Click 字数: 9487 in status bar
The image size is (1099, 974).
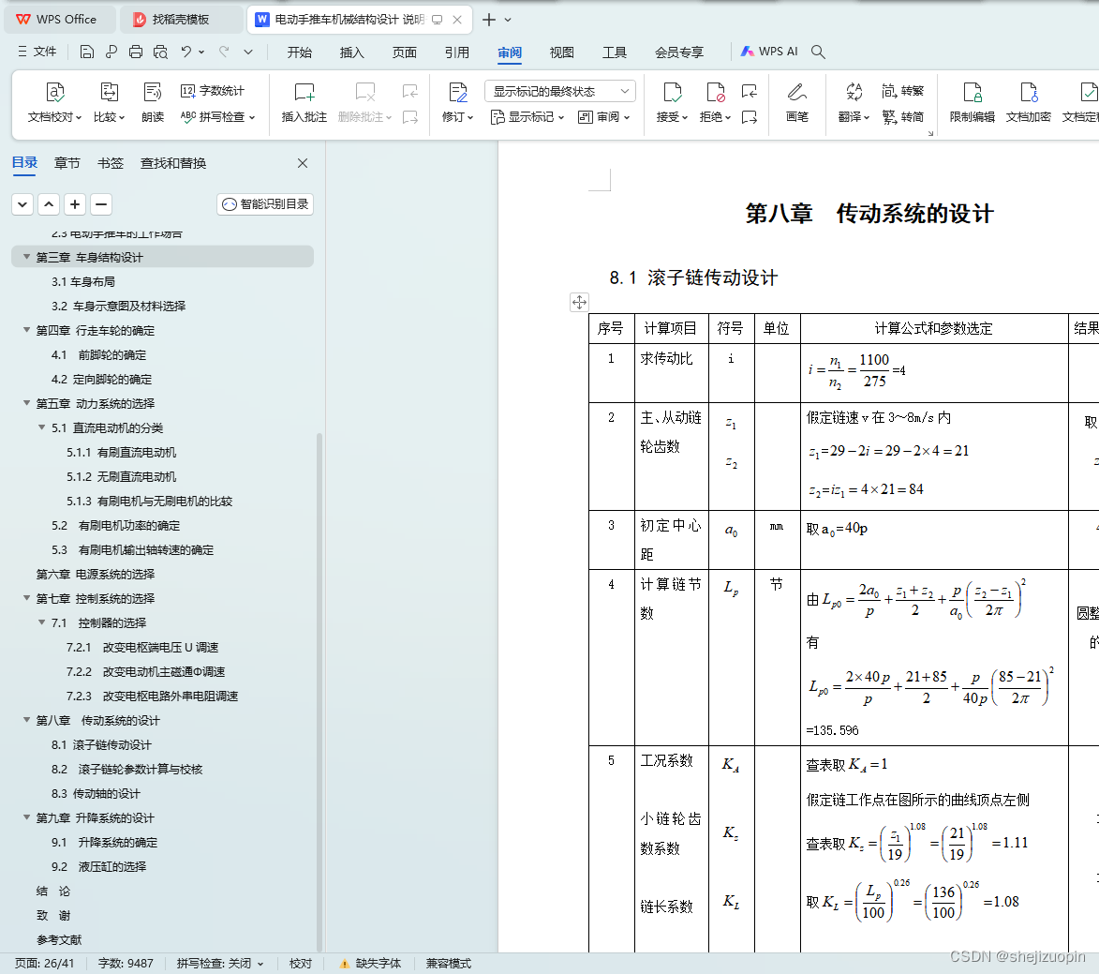pyautogui.click(x=126, y=964)
